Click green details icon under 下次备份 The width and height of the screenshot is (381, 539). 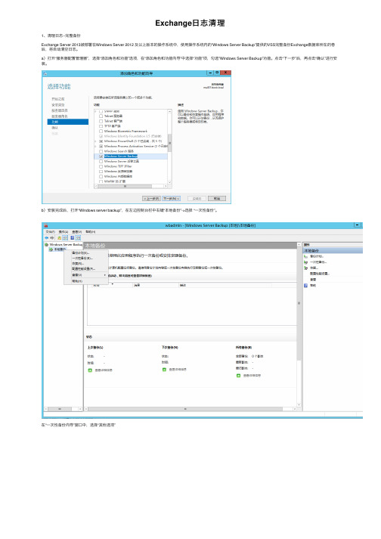(164, 370)
